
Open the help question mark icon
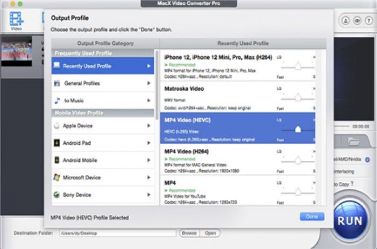(369, 21)
